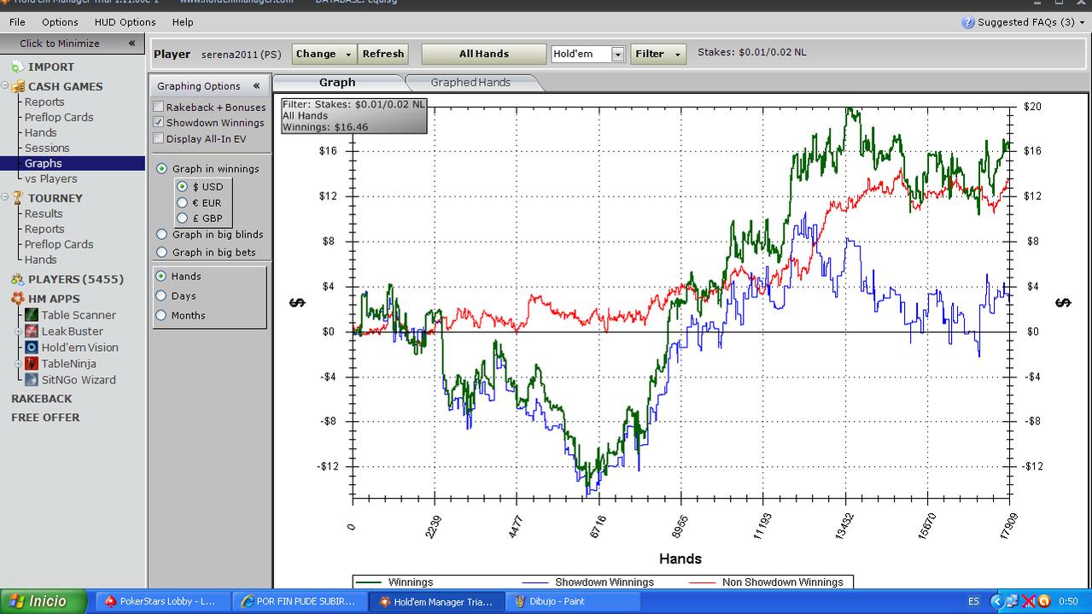Expand the Leak Buster tree node

click(x=19, y=331)
